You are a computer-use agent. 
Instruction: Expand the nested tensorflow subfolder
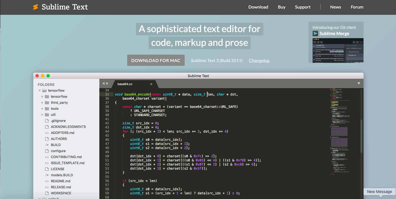coord(42,97)
